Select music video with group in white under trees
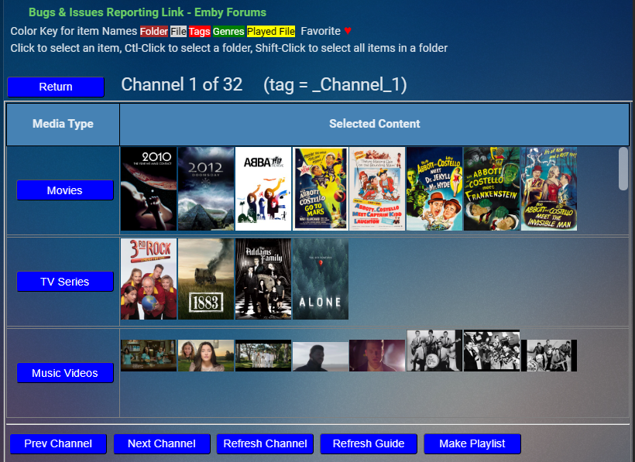The width and height of the screenshot is (635, 462). click(263, 356)
